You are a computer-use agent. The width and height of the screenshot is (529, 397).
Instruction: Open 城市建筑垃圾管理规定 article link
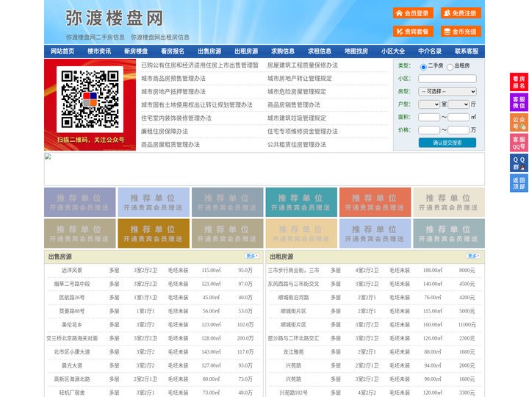click(297, 118)
